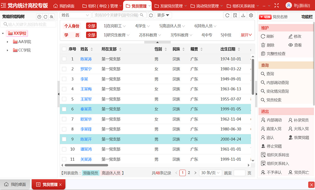Expand more filters with 展开
315x190 pixels.
click(x=246, y=35)
